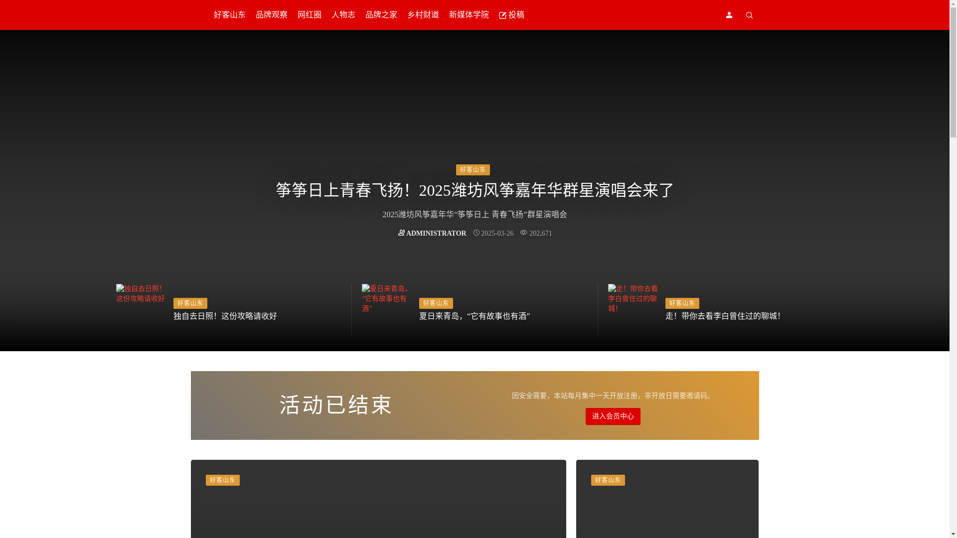Open the search magnifier icon
This screenshot has height=538, width=957.
(x=749, y=15)
